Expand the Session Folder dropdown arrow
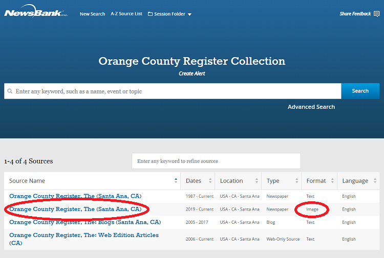 click(189, 14)
